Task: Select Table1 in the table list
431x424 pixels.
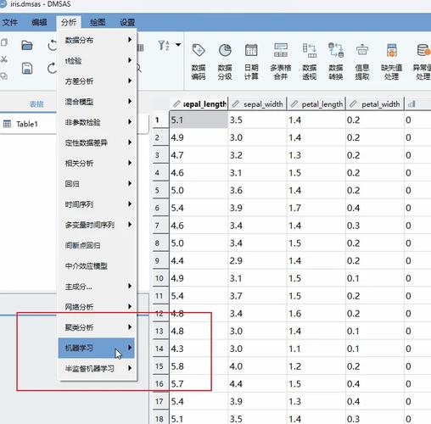Action: tap(27, 124)
